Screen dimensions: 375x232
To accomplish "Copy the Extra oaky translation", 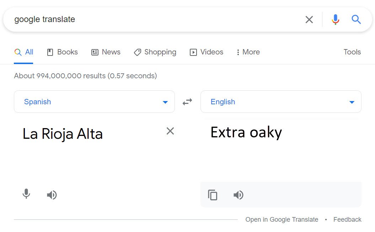I will [213, 195].
